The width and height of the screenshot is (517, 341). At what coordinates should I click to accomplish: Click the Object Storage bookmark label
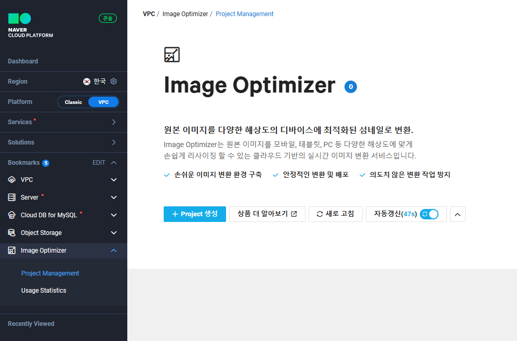click(41, 233)
